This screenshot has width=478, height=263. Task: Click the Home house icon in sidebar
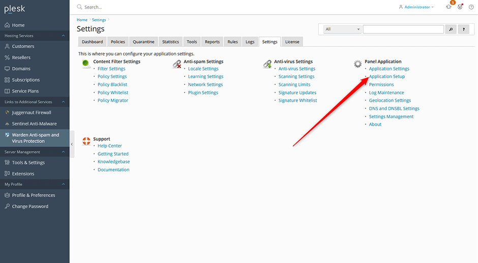7,25
